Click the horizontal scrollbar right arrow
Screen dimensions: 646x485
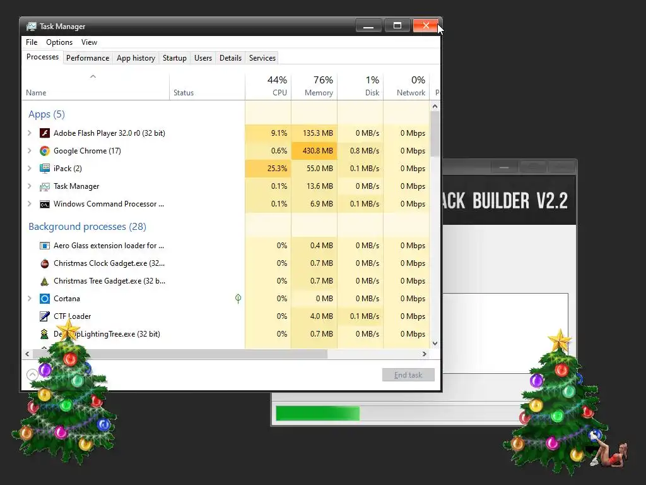(425, 354)
